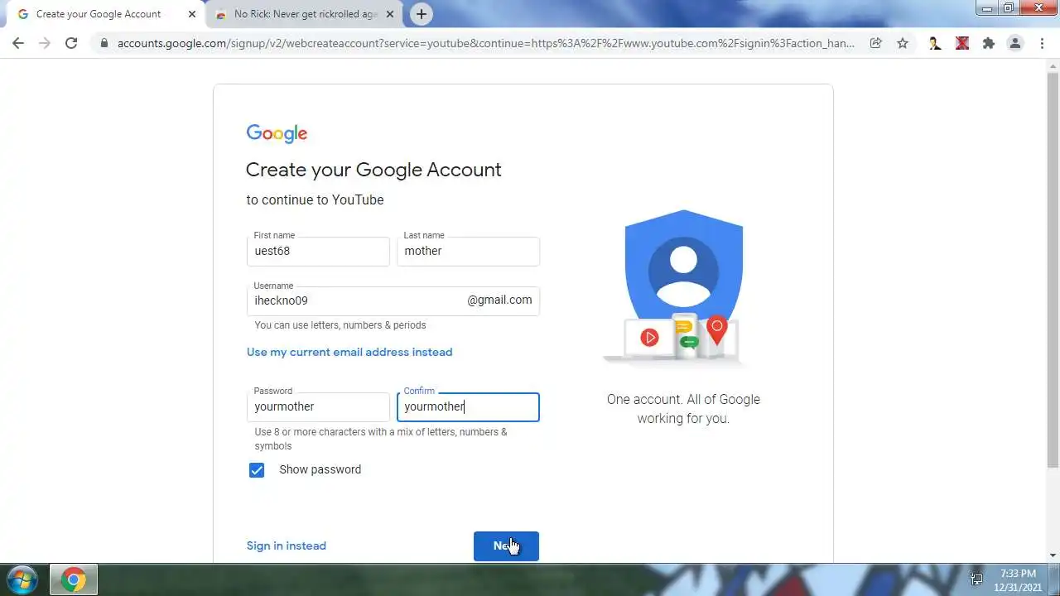Click the address bar URL

[x=486, y=44]
